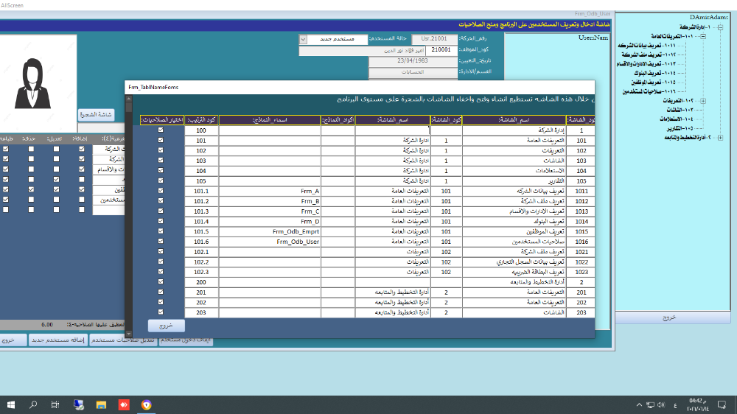737x414 pixels.
Task: Click the Frm_Odb_User form name cell
Action: coord(270,242)
